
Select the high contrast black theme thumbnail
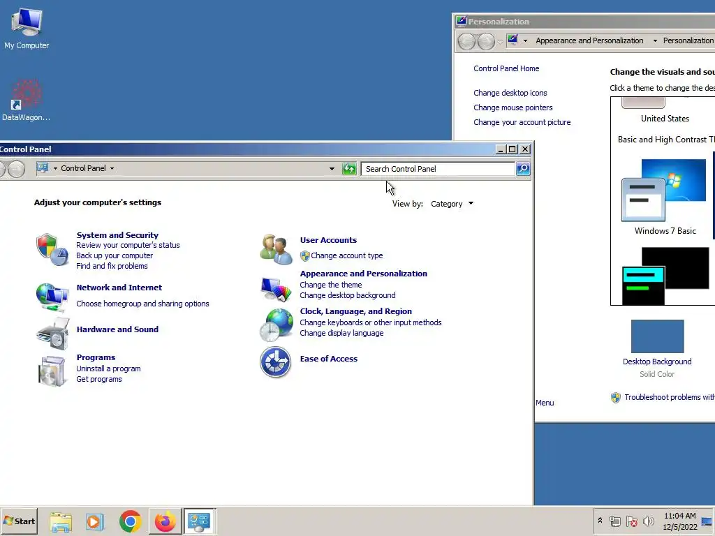[665, 276]
